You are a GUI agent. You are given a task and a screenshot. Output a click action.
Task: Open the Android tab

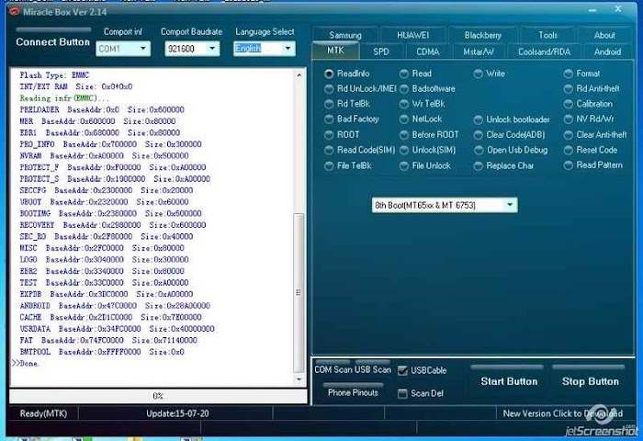click(607, 51)
